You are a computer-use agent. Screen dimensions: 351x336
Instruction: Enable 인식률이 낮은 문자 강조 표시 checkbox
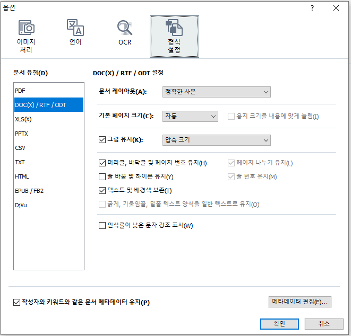pos(102,225)
